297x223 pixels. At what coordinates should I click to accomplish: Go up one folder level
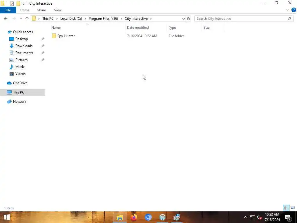(27, 19)
